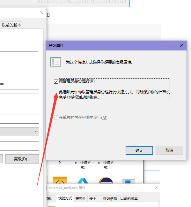This screenshot has width=191, height=207.
Task: Close the left properties window
Action: 42,13
